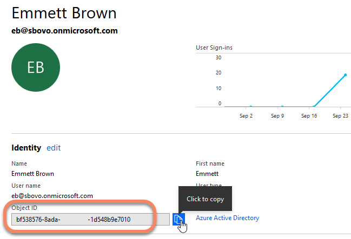
Task: Click the User Sign-ins chart title
Action: pos(214,47)
